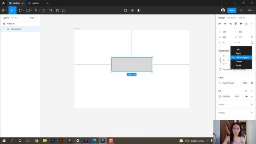This screenshot has width=256, height=144.
Task: Switch to the Design tab
Action: [x=222, y=18]
